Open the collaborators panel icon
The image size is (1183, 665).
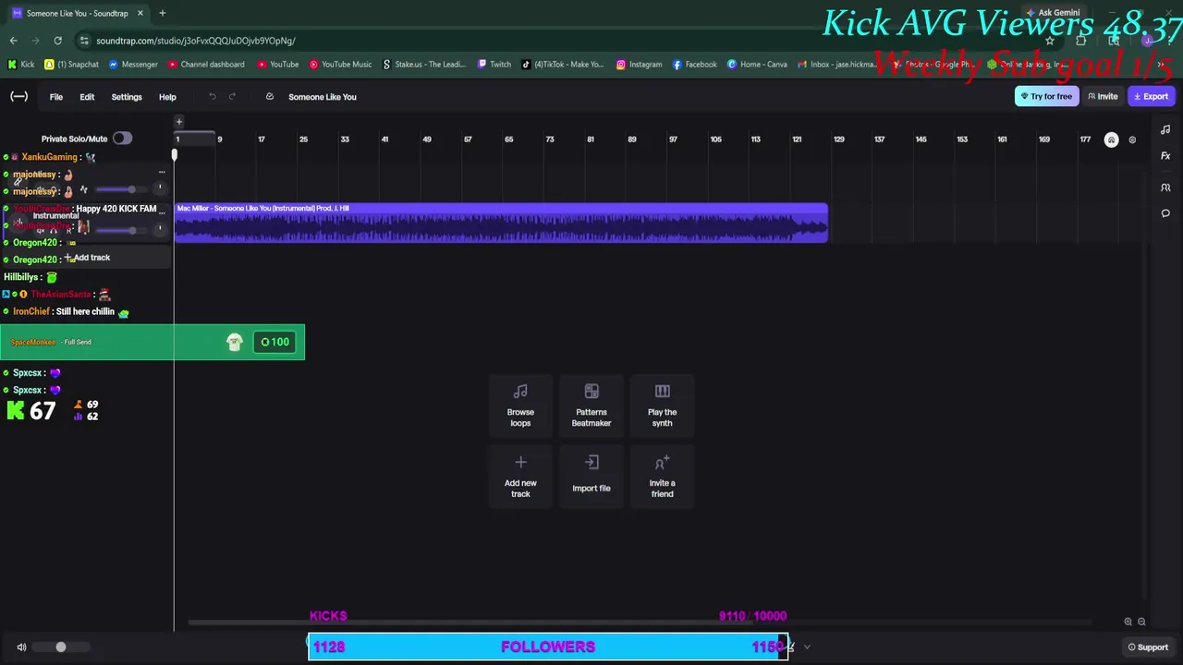click(1165, 187)
